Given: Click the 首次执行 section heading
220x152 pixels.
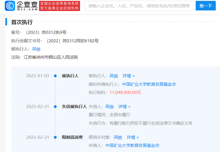Looking at the screenshot, I should click(22, 22).
